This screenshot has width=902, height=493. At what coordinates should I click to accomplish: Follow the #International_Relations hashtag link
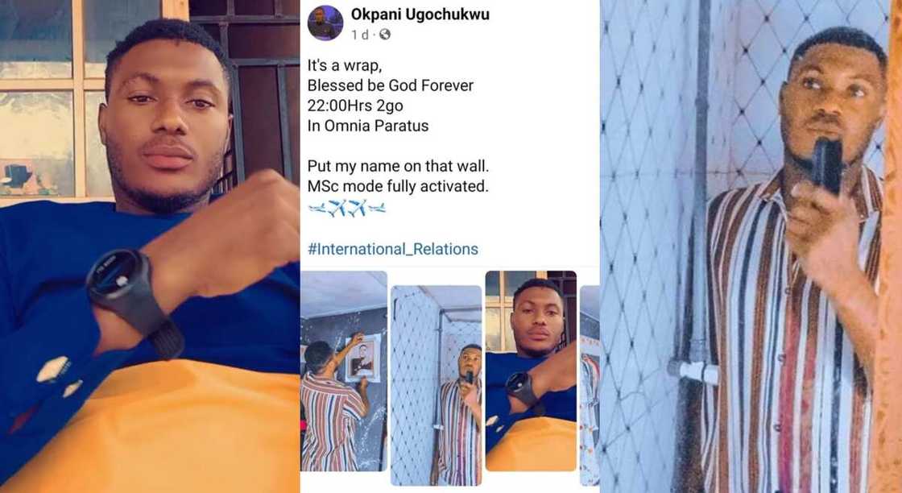392,249
